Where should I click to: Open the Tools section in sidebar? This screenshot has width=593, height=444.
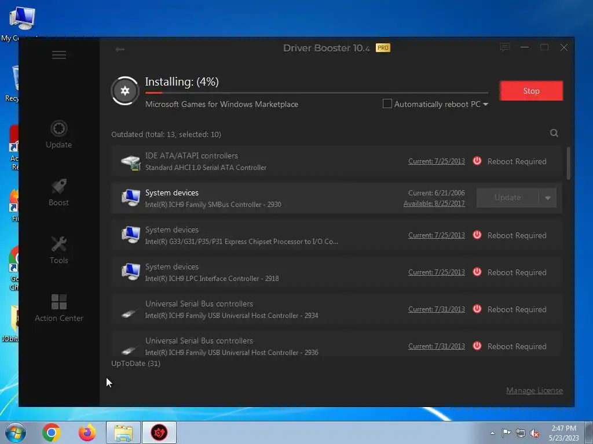click(58, 250)
